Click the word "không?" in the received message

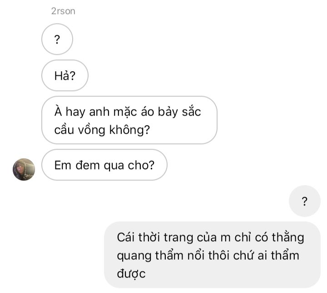point(129,130)
